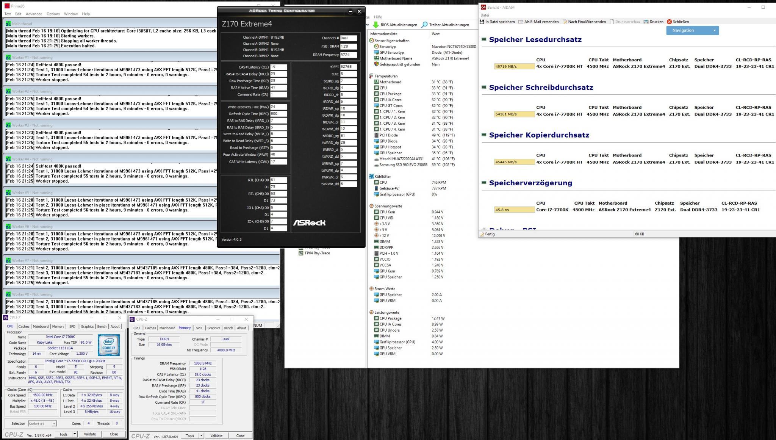This screenshot has height=440, width=776.
Task: Open the Tools dropdown arrow in right CPU-Z
Action: pos(201,435)
